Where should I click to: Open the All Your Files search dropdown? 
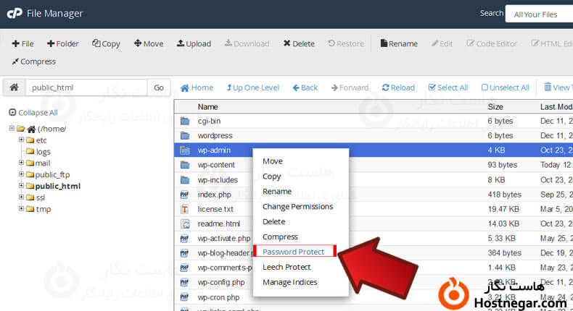click(x=540, y=14)
